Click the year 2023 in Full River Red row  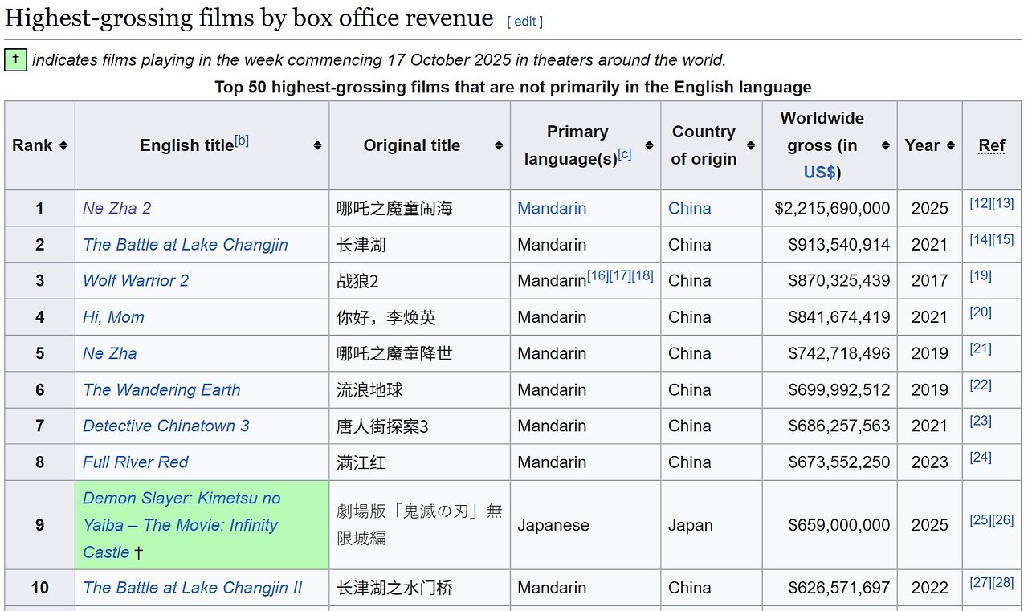point(929,462)
